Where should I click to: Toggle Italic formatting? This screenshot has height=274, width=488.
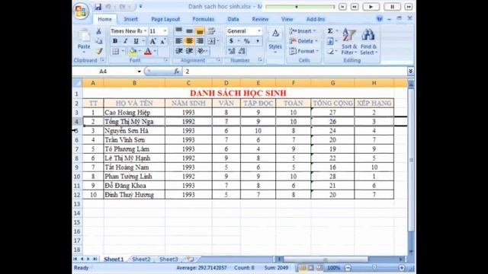click(125, 41)
